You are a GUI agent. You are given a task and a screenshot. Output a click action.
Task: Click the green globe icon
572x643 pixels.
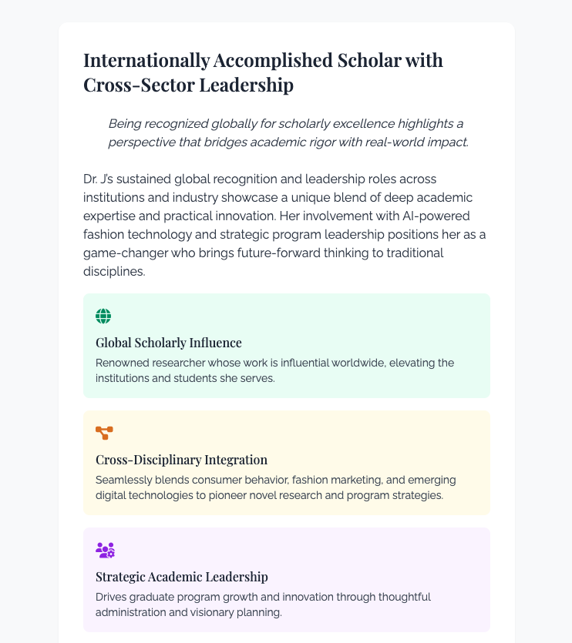coord(103,316)
